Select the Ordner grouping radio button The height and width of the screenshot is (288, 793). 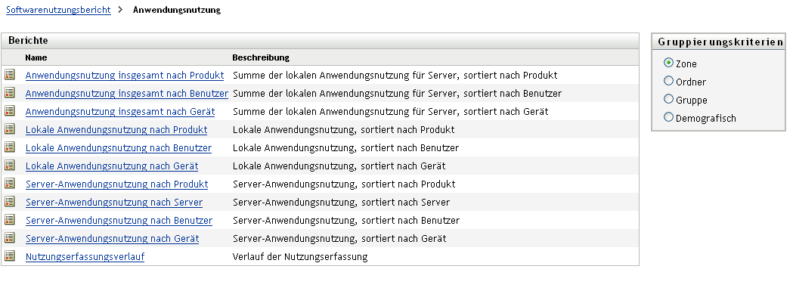pos(668,81)
